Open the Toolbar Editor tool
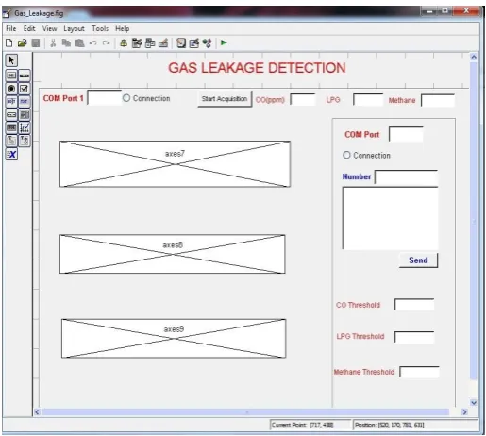This screenshot has height=436, width=486. pos(163,42)
